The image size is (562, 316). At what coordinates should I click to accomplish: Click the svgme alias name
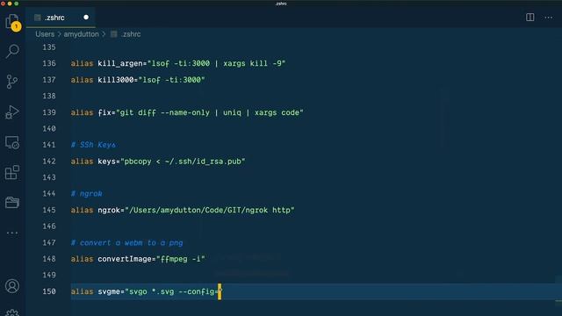click(x=109, y=291)
